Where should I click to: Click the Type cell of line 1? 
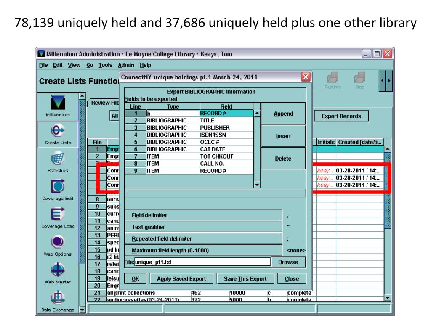pyautogui.click(x=173, y=114)
